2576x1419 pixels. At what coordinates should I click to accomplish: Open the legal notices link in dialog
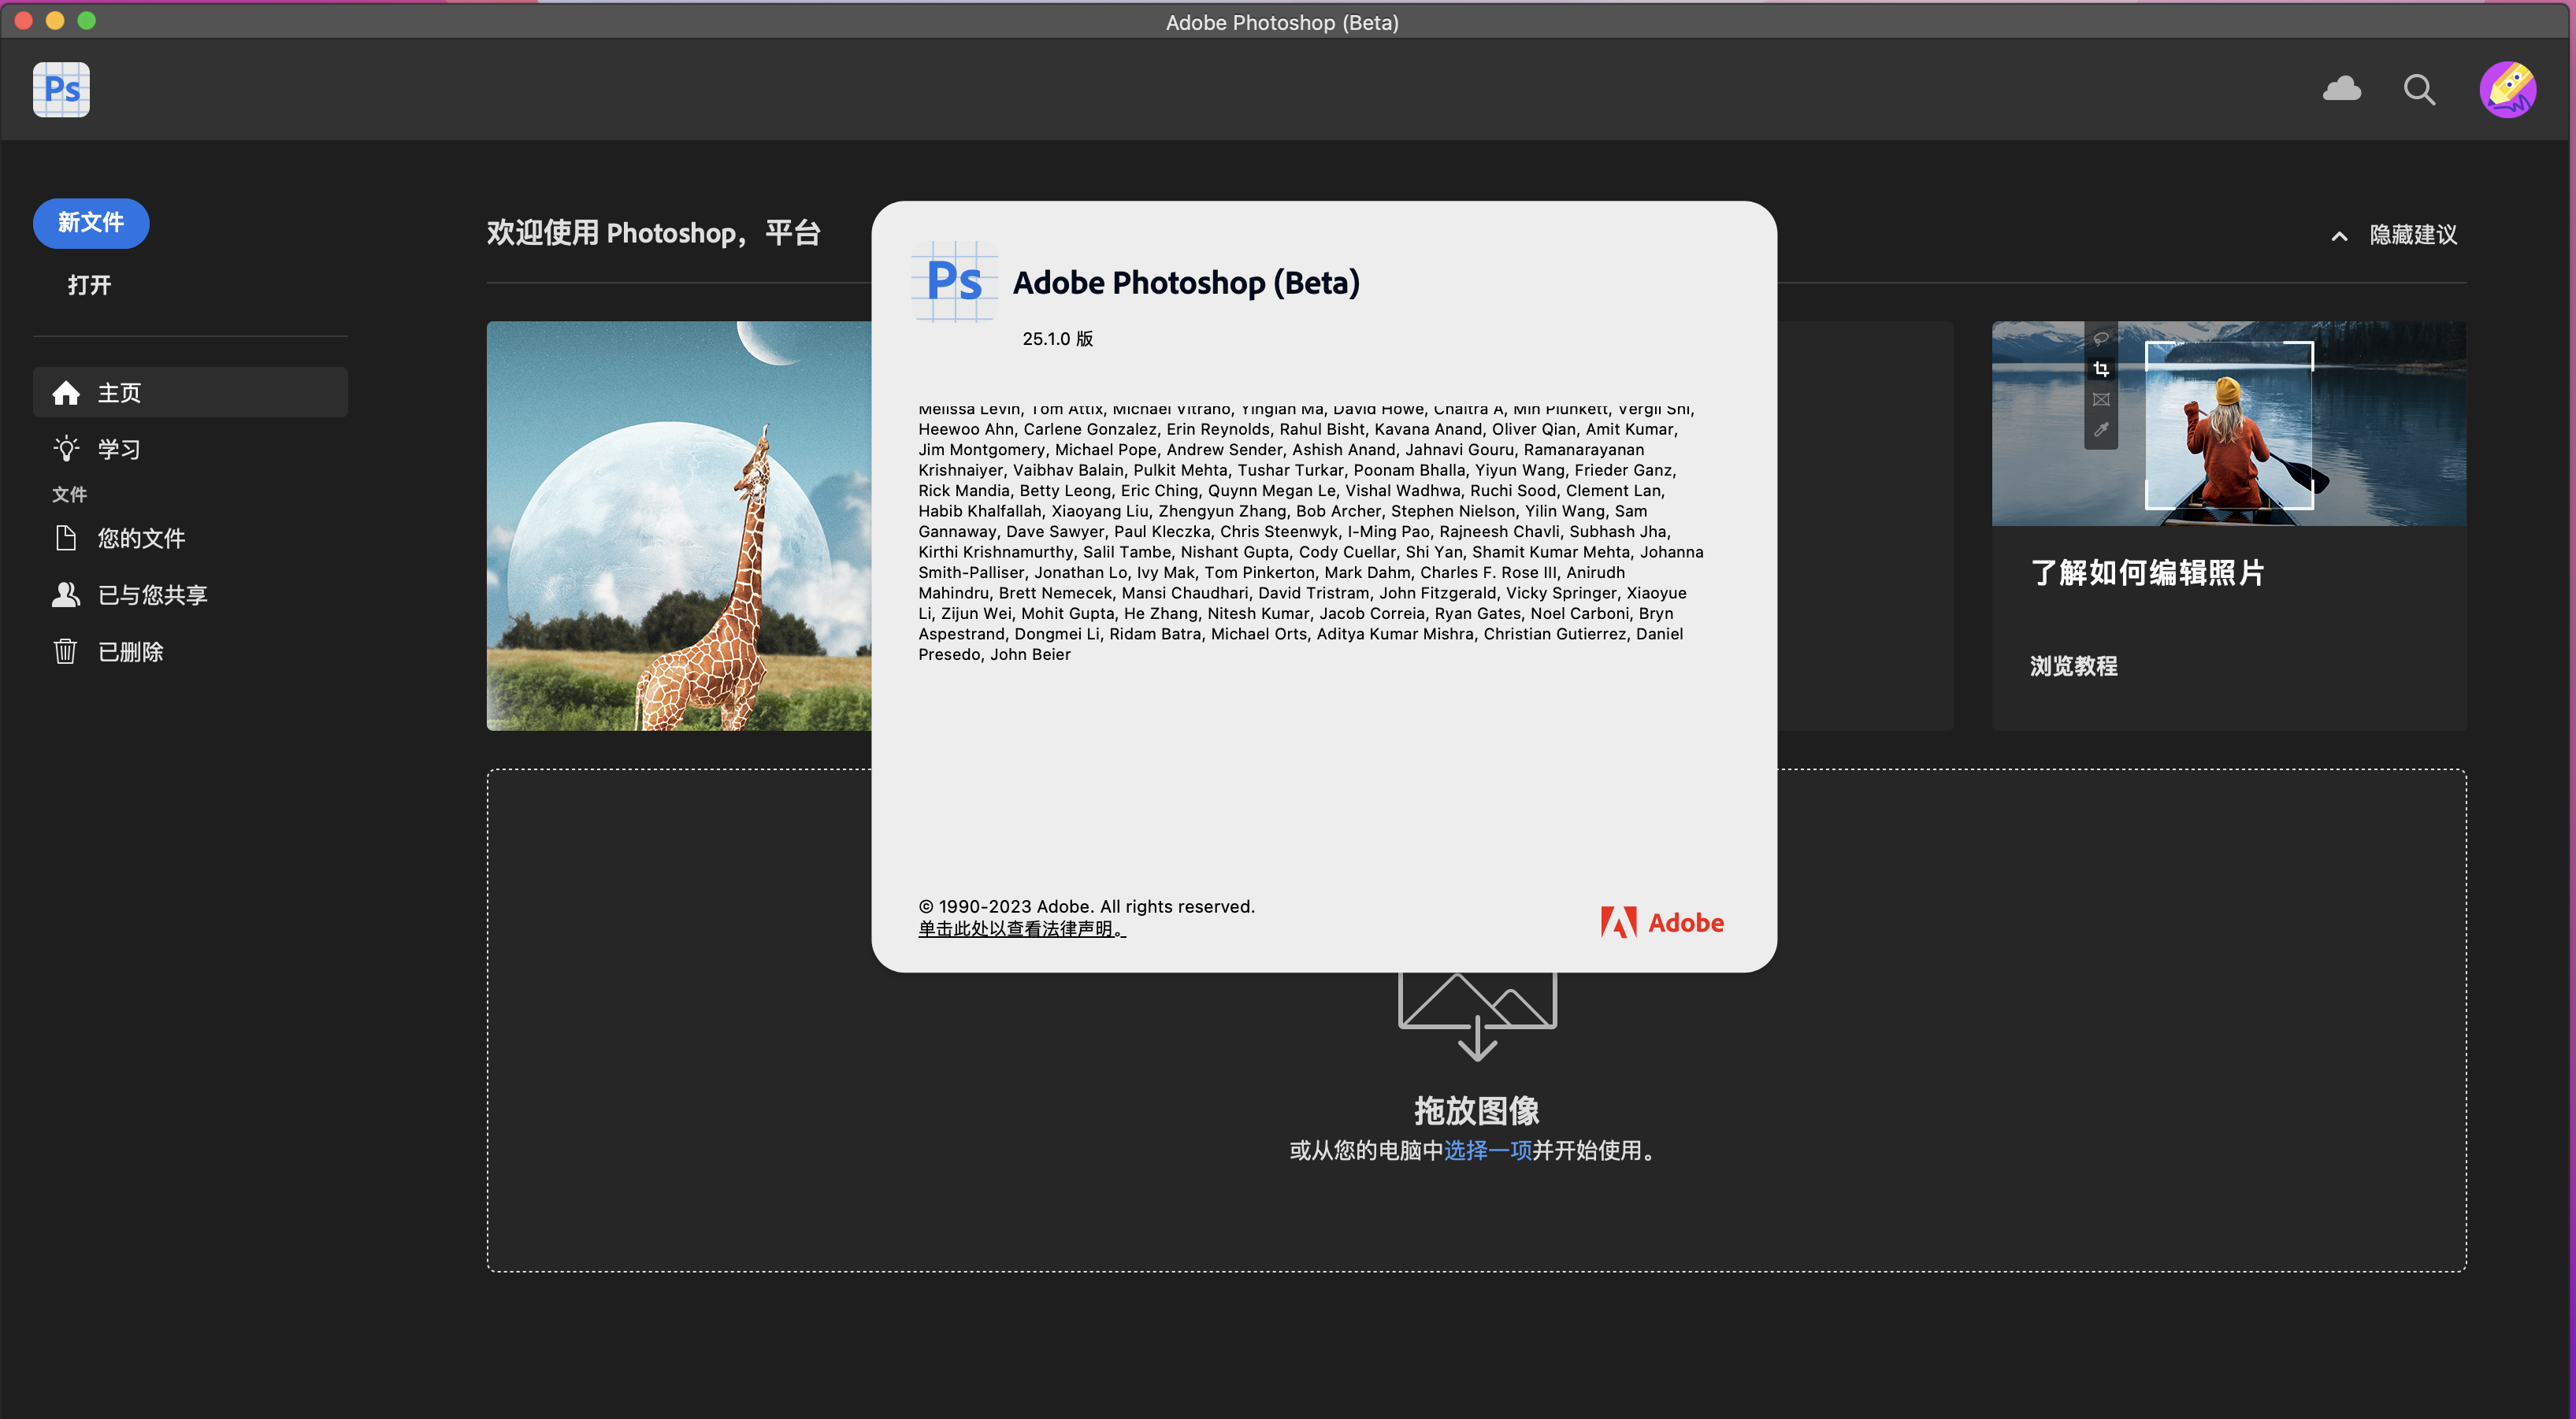[x=1021, y=928]
